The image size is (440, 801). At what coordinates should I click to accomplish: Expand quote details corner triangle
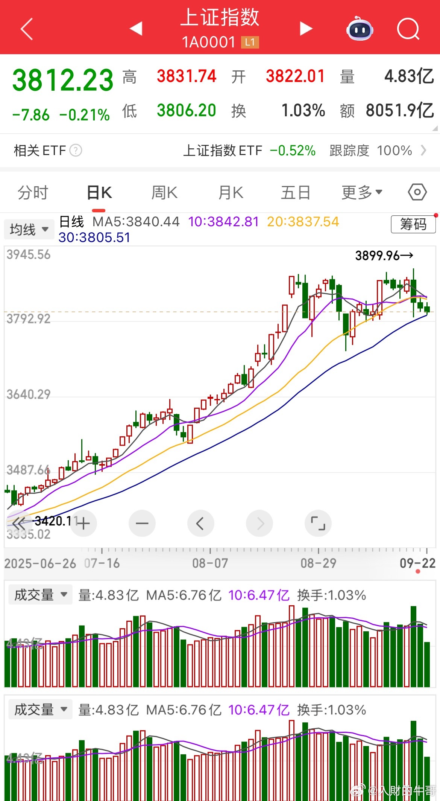click(x=435, y=128)
